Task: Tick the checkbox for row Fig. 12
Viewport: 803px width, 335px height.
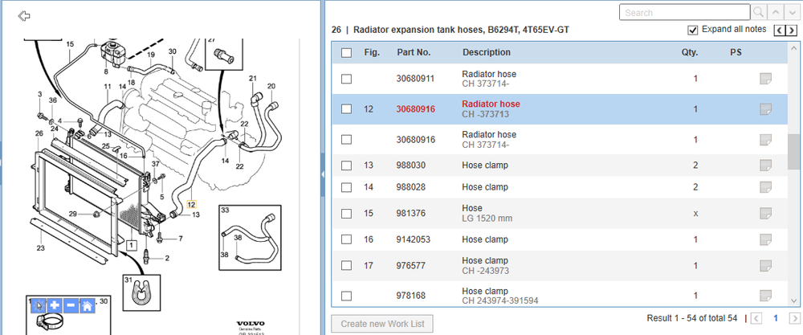Action: click(346, 109)
